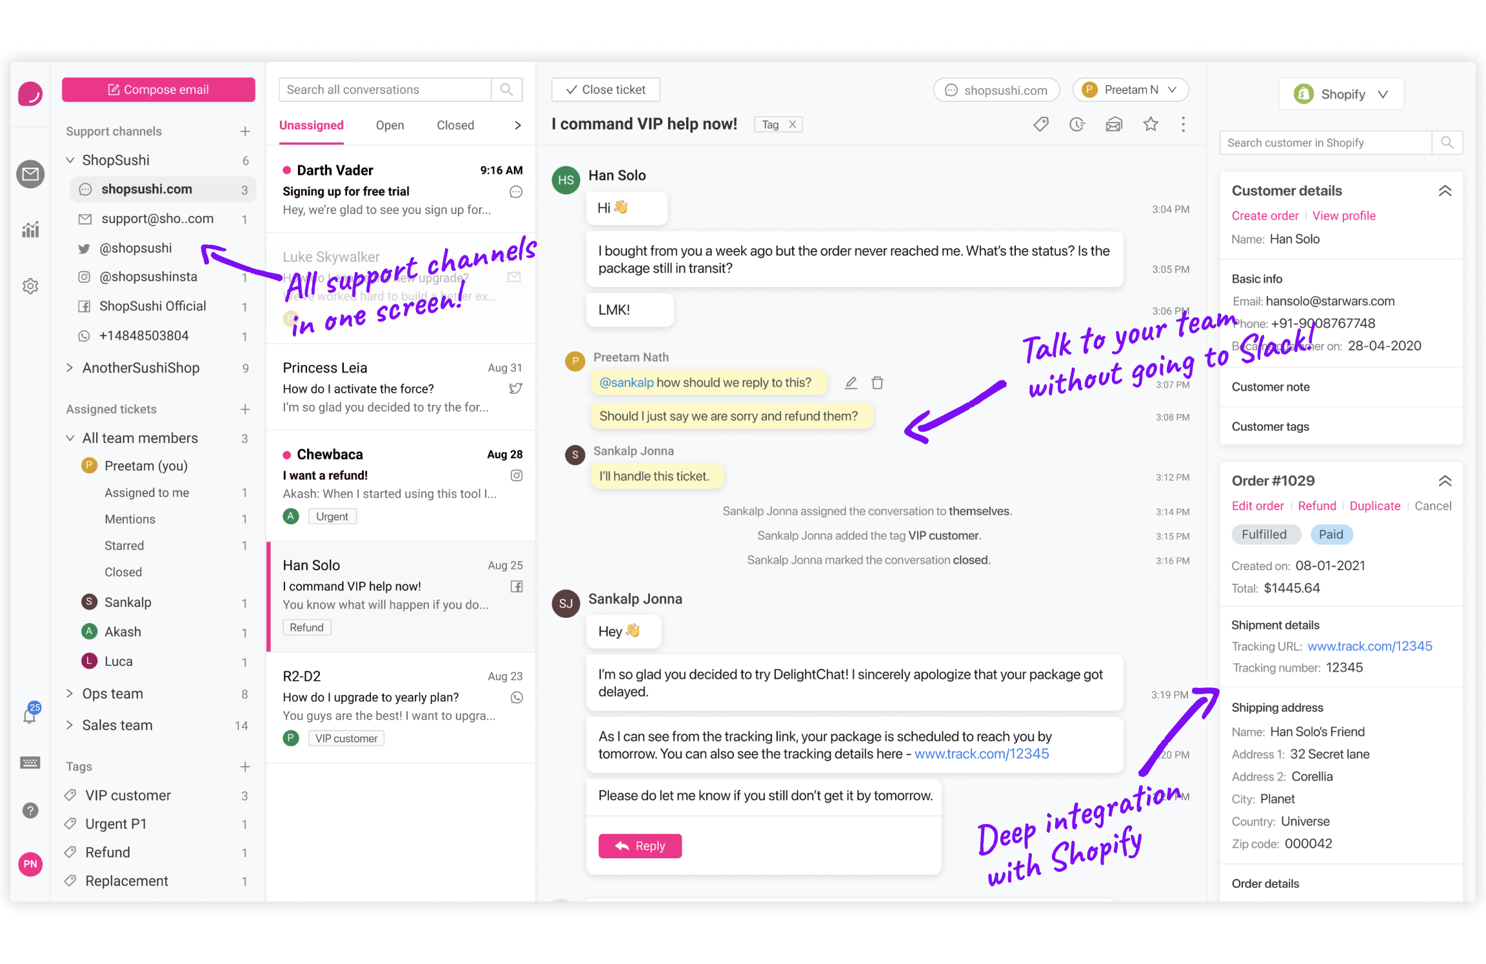
Task: Toggle closed ticket status for conversation
Action: [603, 89]
